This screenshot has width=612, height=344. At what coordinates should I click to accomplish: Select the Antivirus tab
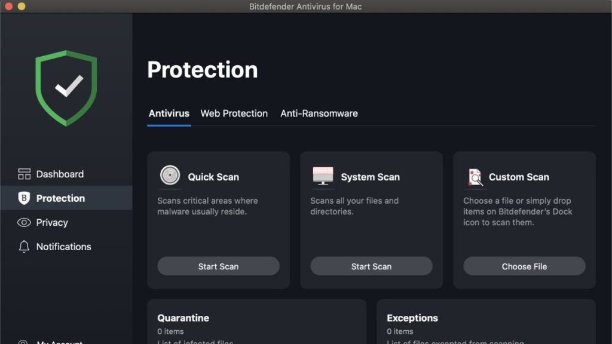coord(169,113)
